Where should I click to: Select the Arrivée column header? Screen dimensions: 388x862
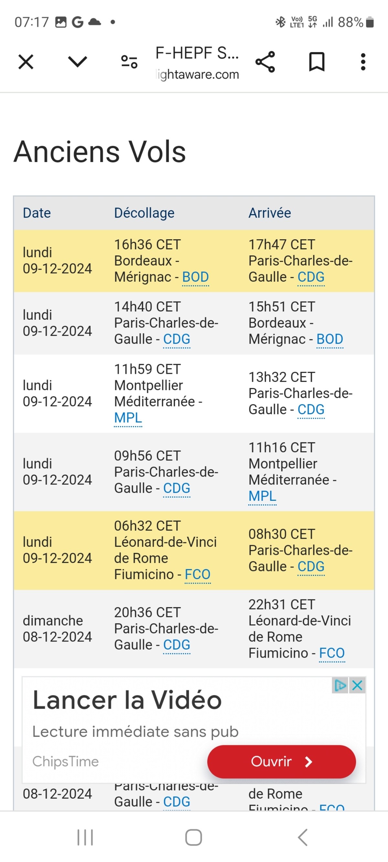pos(269,213)
